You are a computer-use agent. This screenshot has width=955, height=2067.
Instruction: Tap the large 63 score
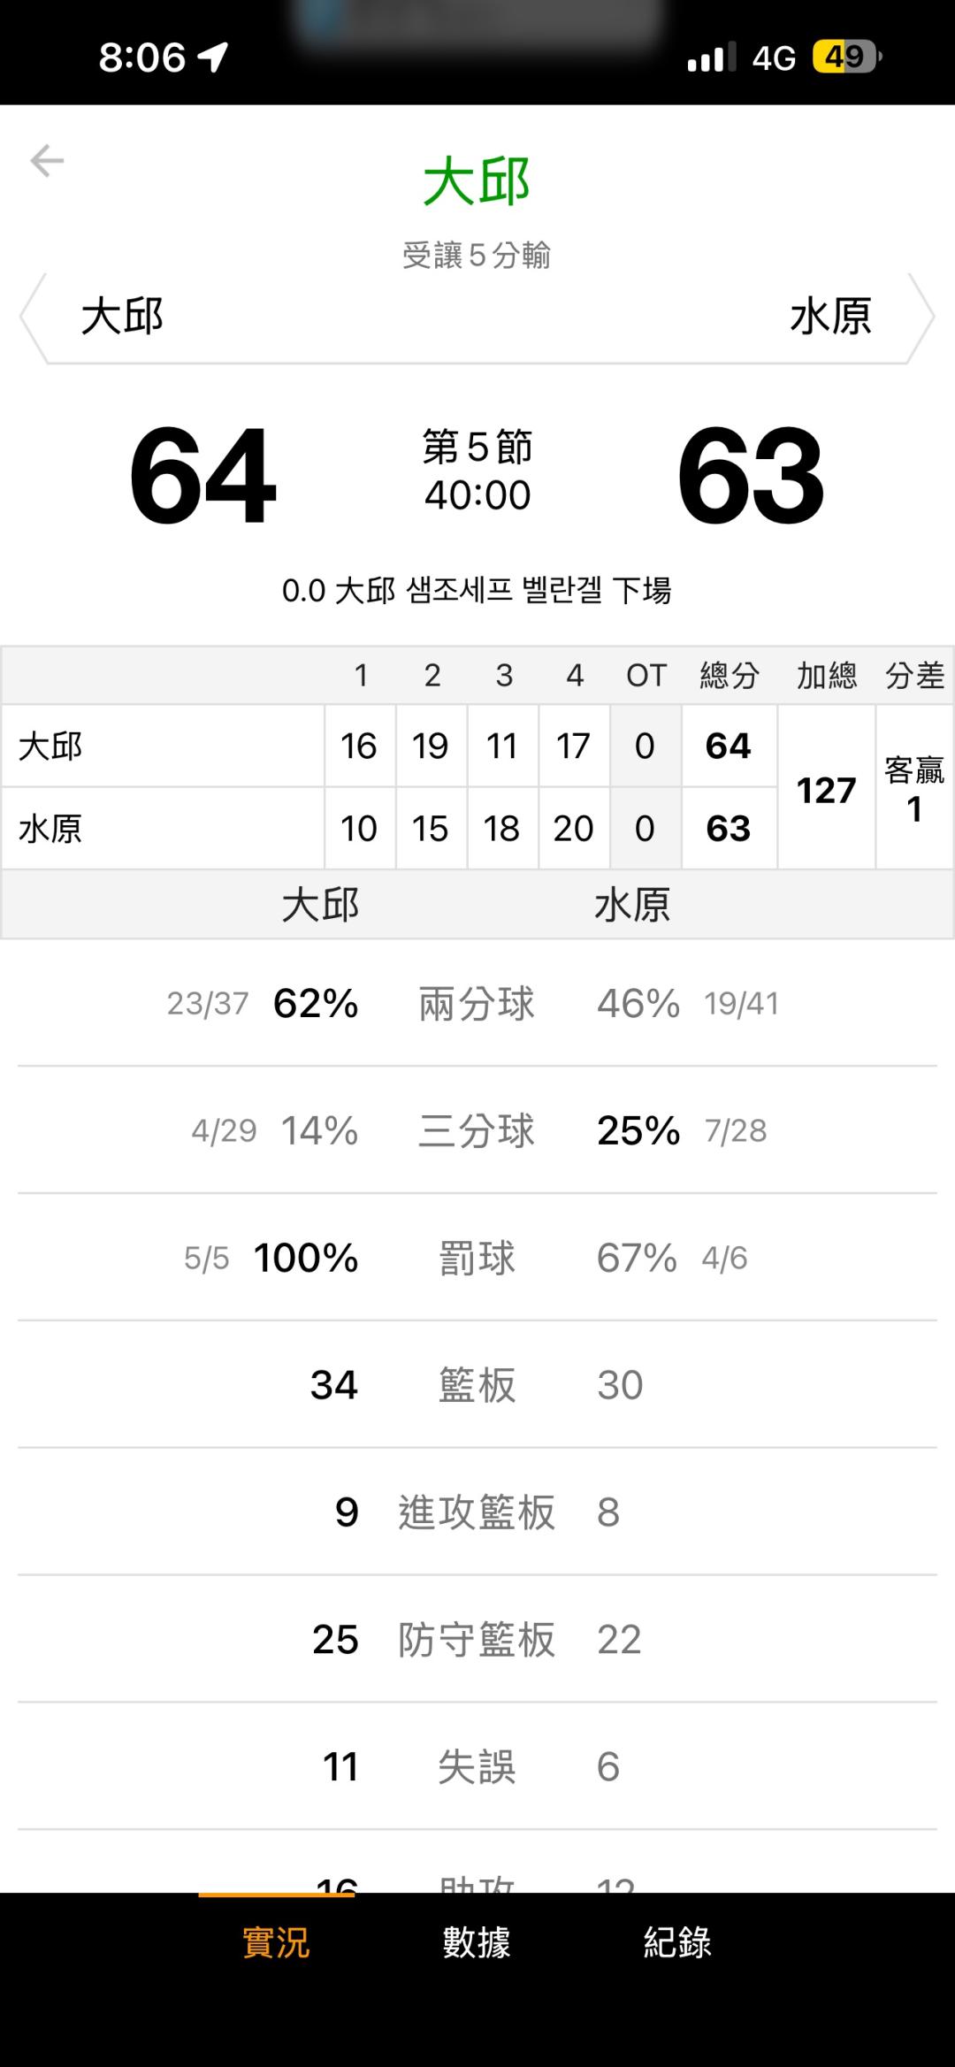tap(751, 475)
